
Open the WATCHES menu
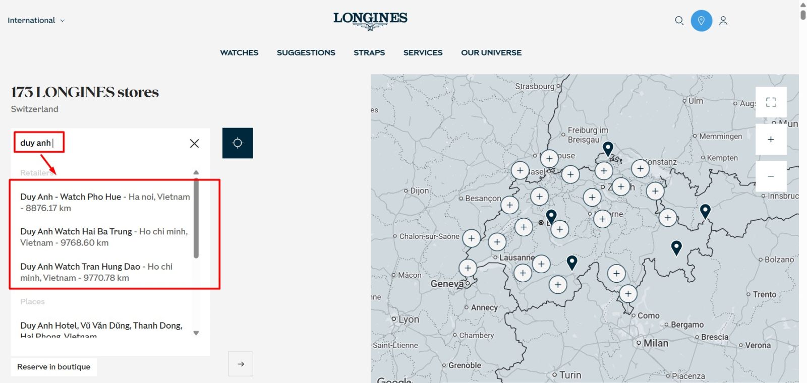(239, 52)
